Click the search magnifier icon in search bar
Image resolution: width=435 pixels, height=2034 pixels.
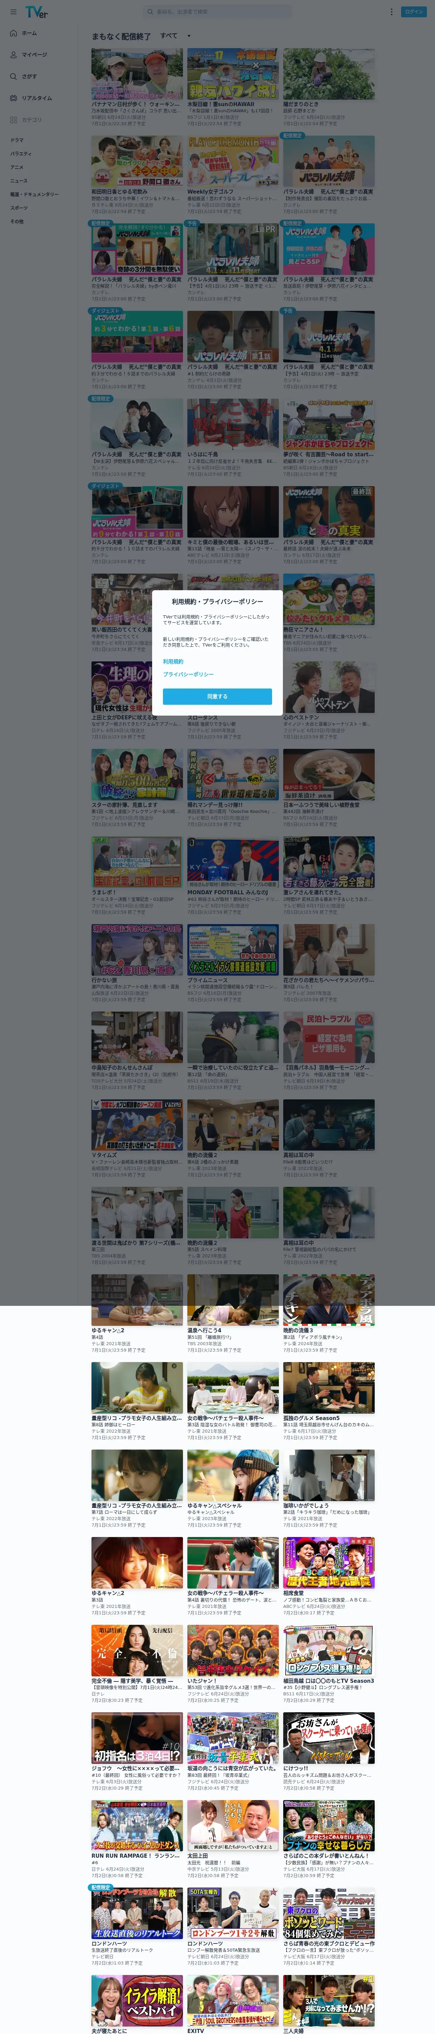pyautogui.click(x=150, y=12)
